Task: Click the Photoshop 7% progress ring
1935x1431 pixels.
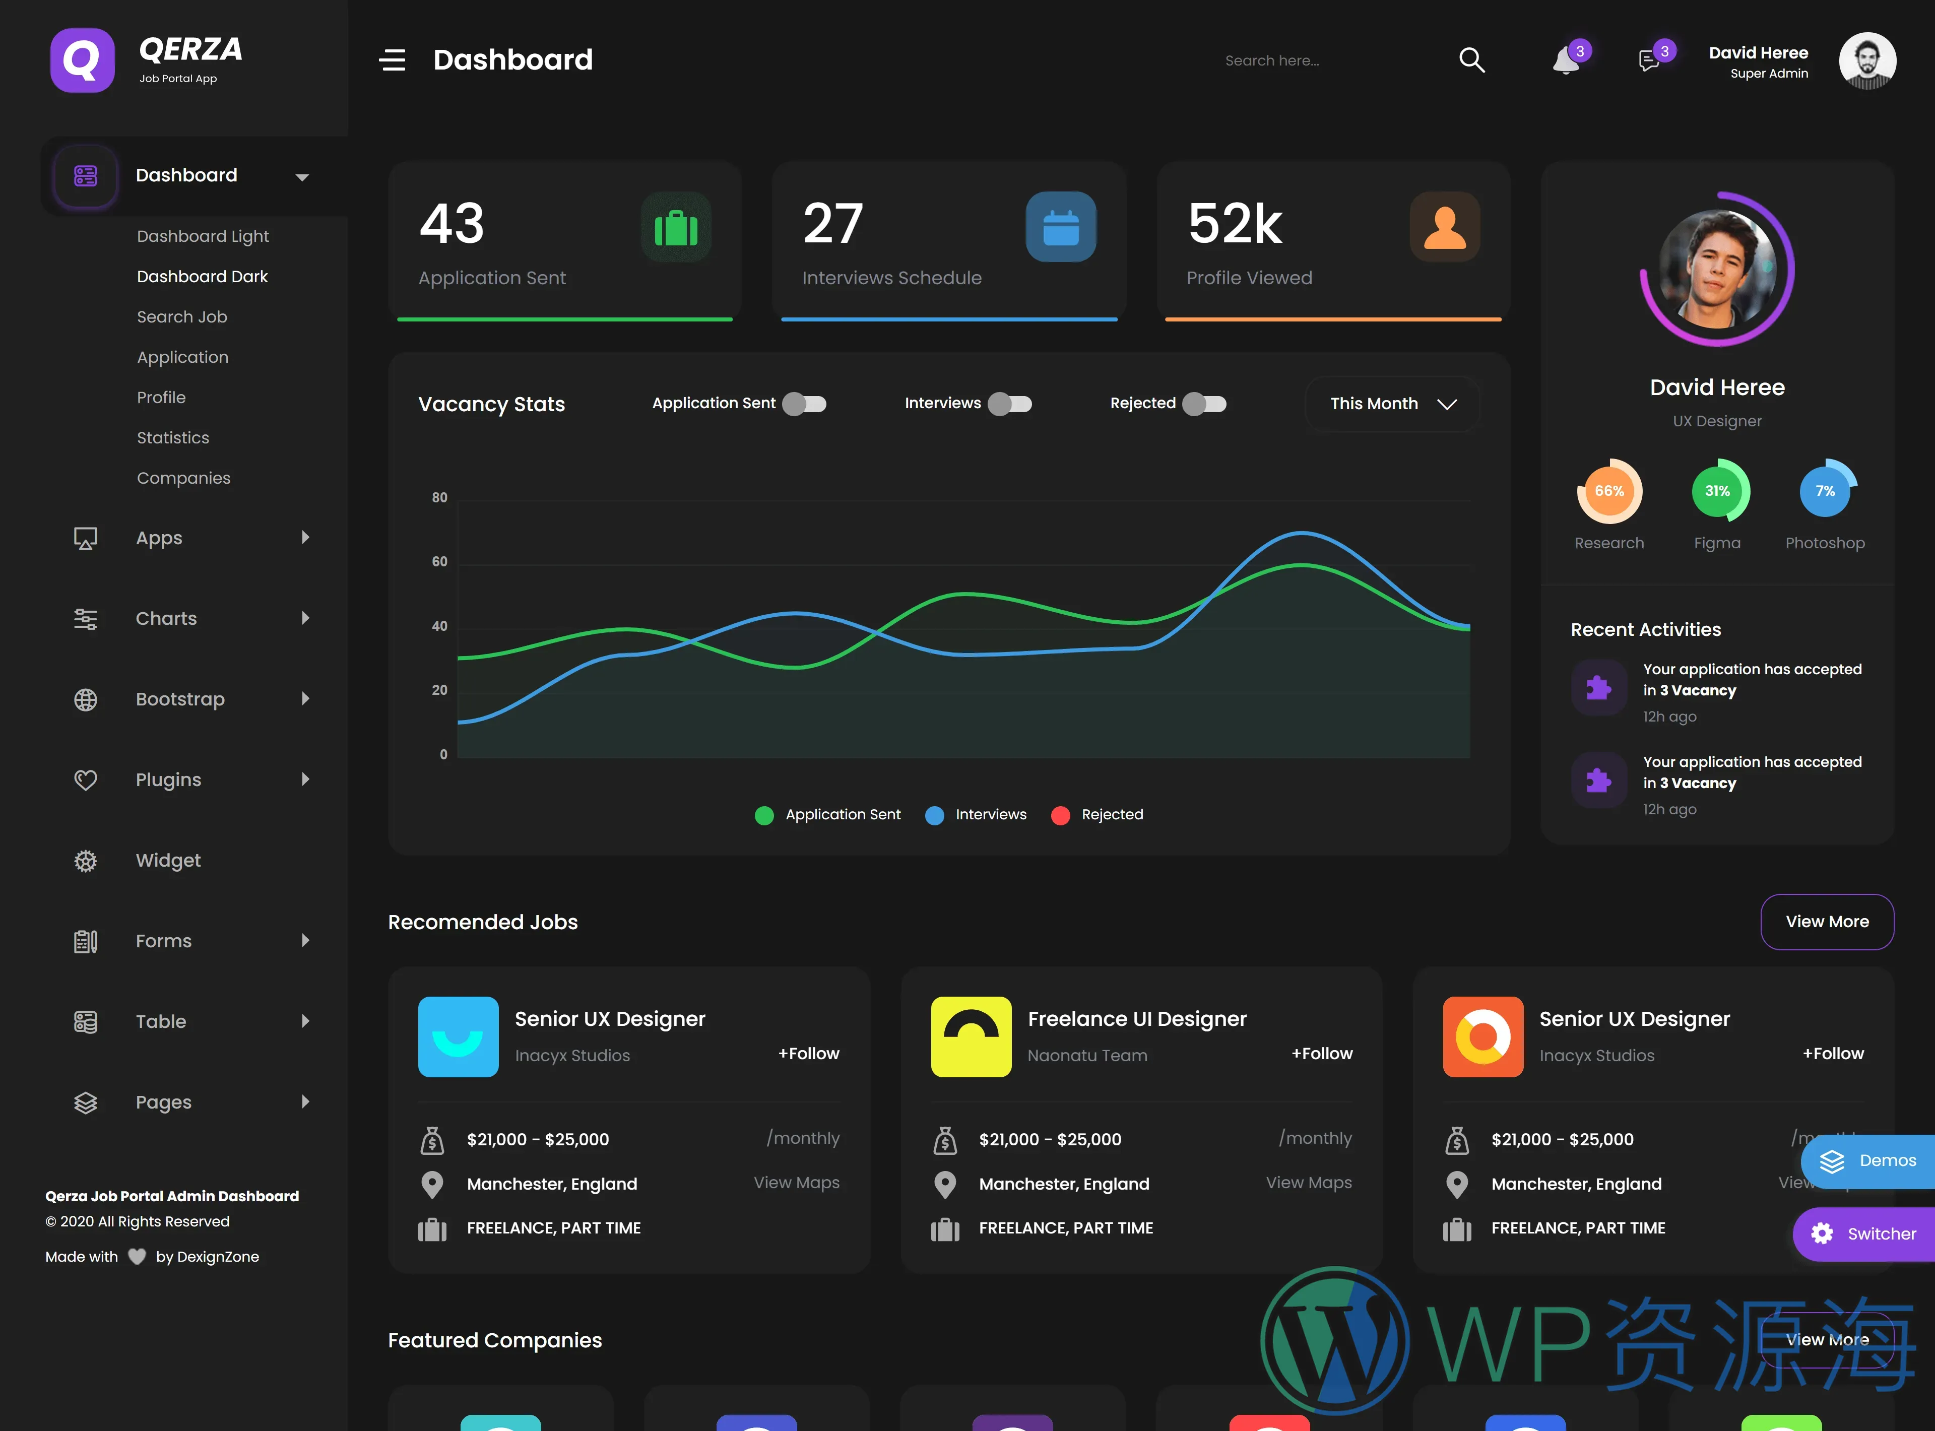Action: pos(1825,490)
